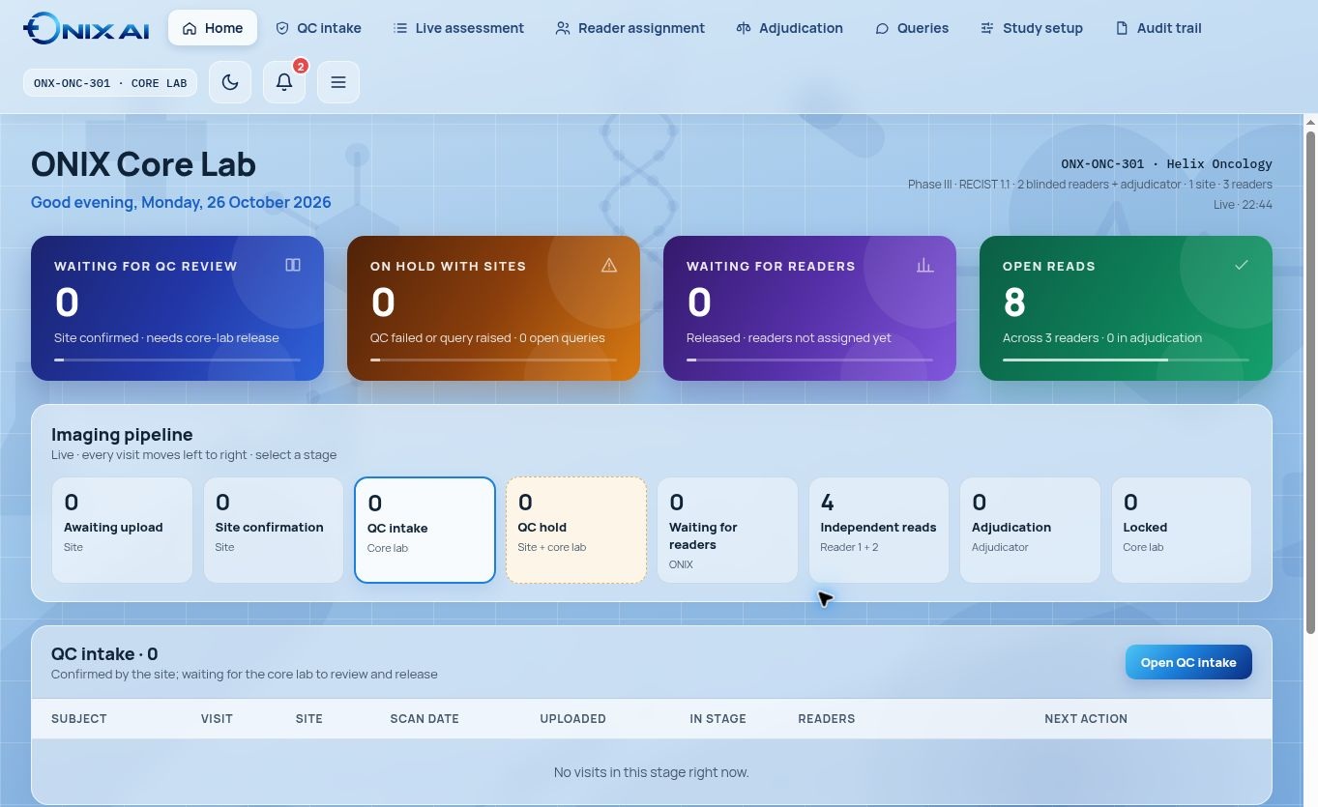Click the Open Reads progress bar
The height and width of the screenshot is (807, 1318).
[1126, 360]
